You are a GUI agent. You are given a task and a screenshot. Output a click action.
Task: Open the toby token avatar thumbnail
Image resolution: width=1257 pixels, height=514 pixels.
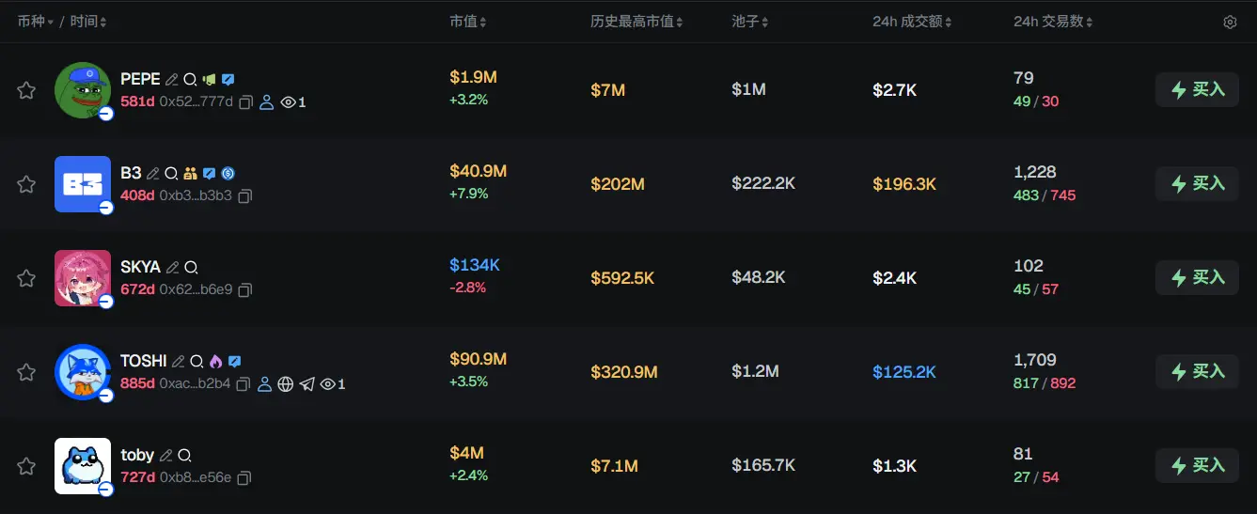[x=83, y=466]
